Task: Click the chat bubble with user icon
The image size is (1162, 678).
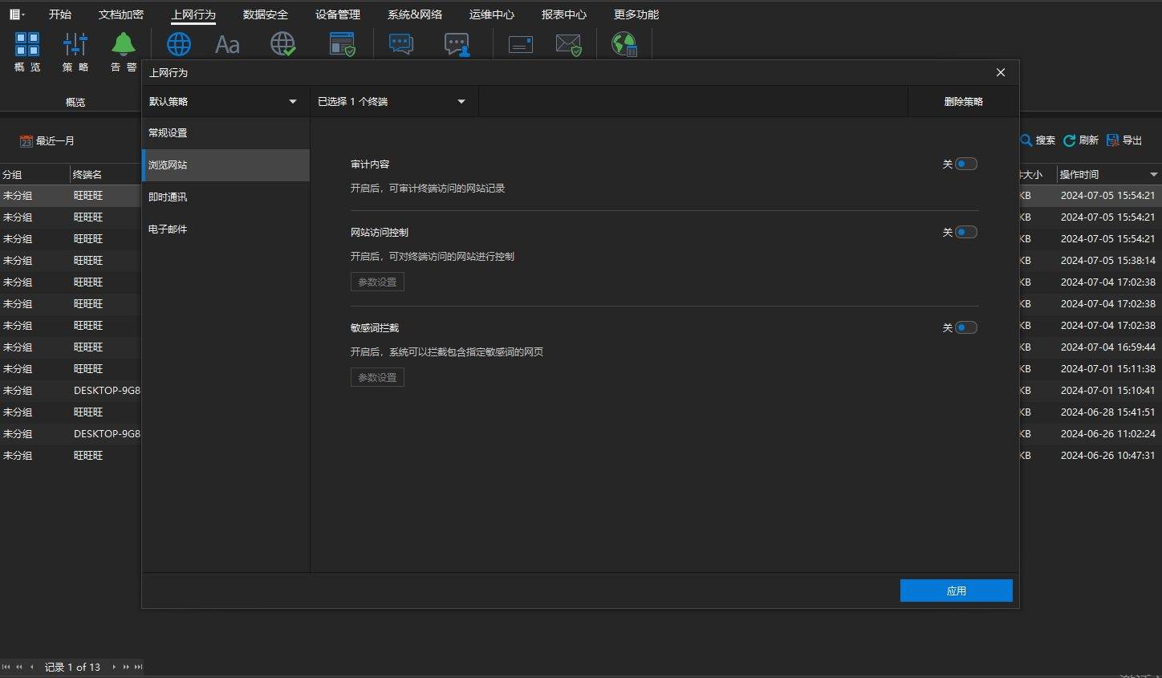Action: tap(457, 44)
